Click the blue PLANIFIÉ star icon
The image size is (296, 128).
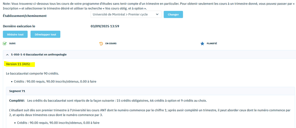202,43
